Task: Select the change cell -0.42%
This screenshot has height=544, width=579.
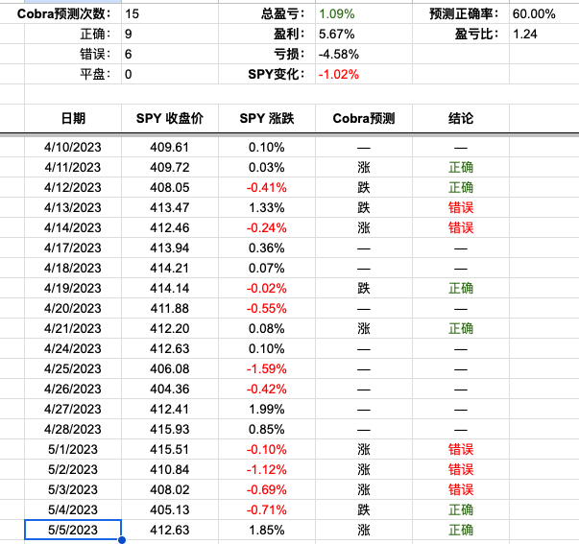Action: click(267, 389)
